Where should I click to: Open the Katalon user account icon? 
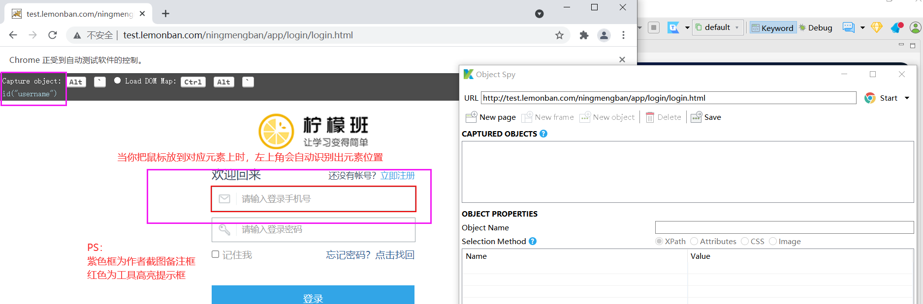915,28
